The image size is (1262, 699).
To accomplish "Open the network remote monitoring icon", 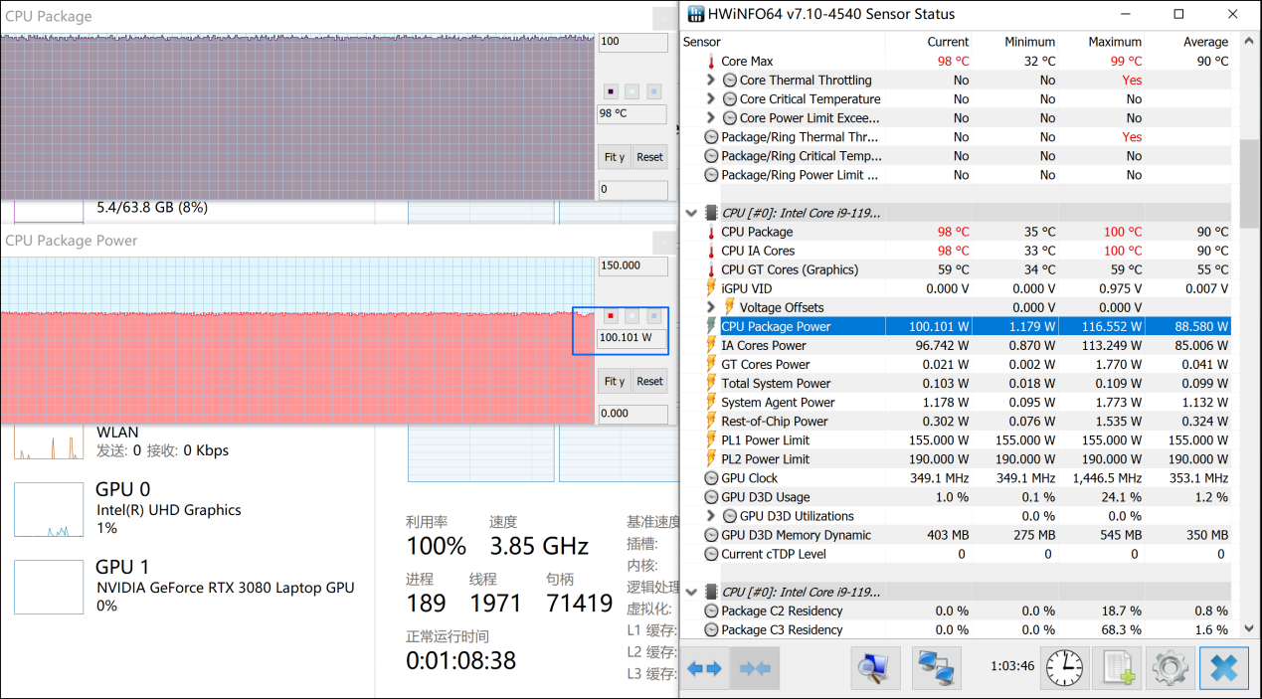I will 936,668.
